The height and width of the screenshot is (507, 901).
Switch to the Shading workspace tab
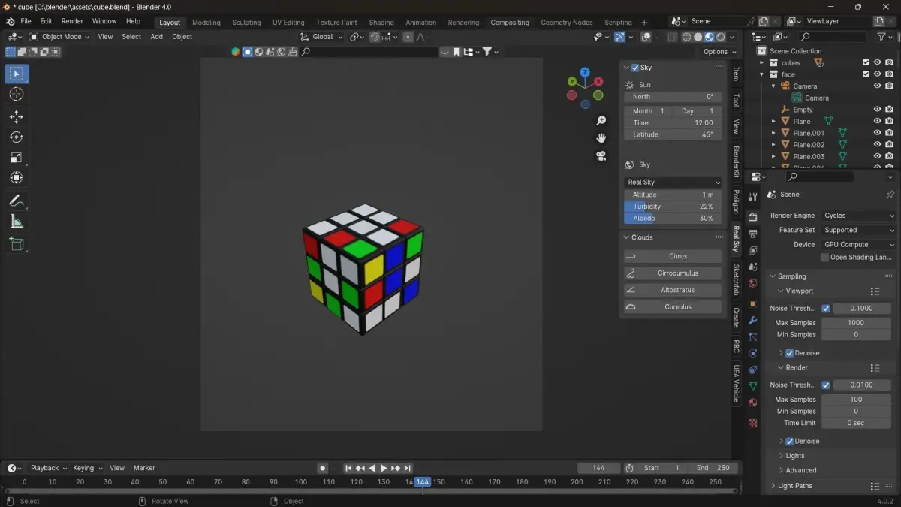click(381, 23)
